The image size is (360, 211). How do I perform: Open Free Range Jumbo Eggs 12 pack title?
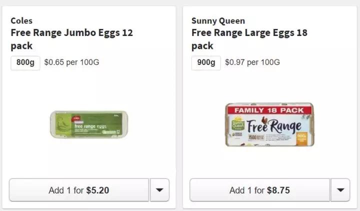tap(71, 39)
